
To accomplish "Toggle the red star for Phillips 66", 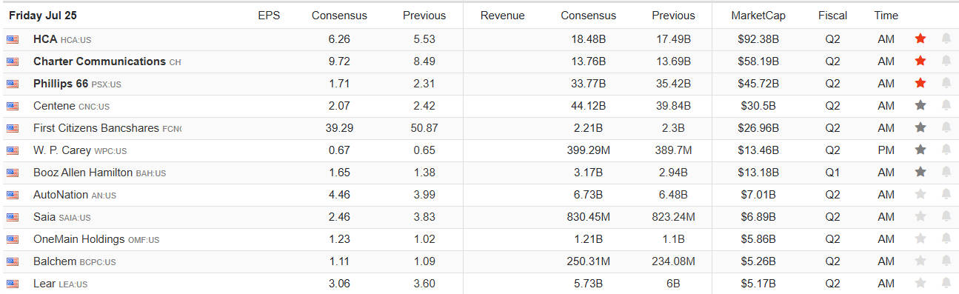I will click(920, 83).
